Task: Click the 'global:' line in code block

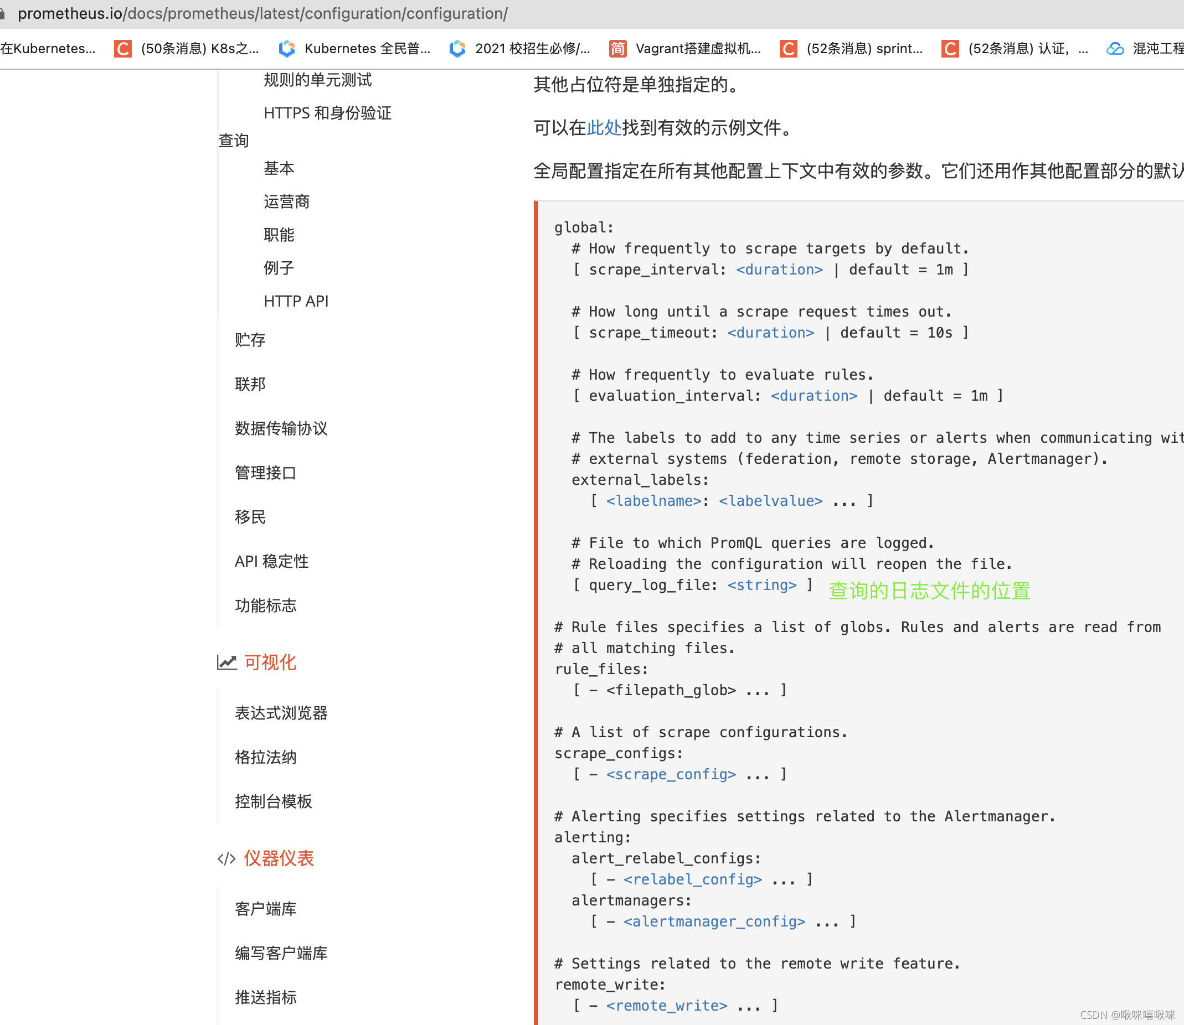Action: point(584,227)
